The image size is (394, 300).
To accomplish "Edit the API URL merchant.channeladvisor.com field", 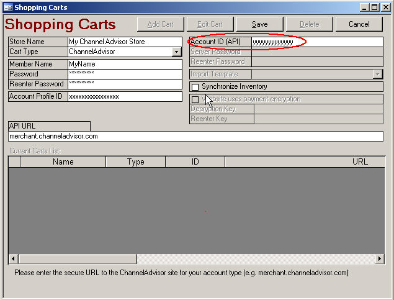I will pyautogui.click(x=195, y=136).
